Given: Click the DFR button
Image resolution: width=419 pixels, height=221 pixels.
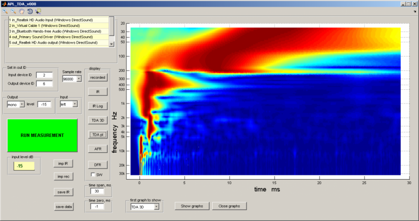Looking at the screenshot, I should pyautogui.click(x=98, y=165).
